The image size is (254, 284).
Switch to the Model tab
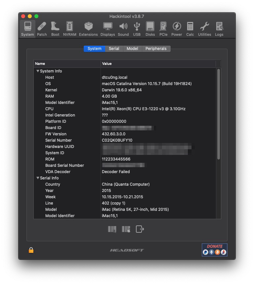[x=132, y=49]
